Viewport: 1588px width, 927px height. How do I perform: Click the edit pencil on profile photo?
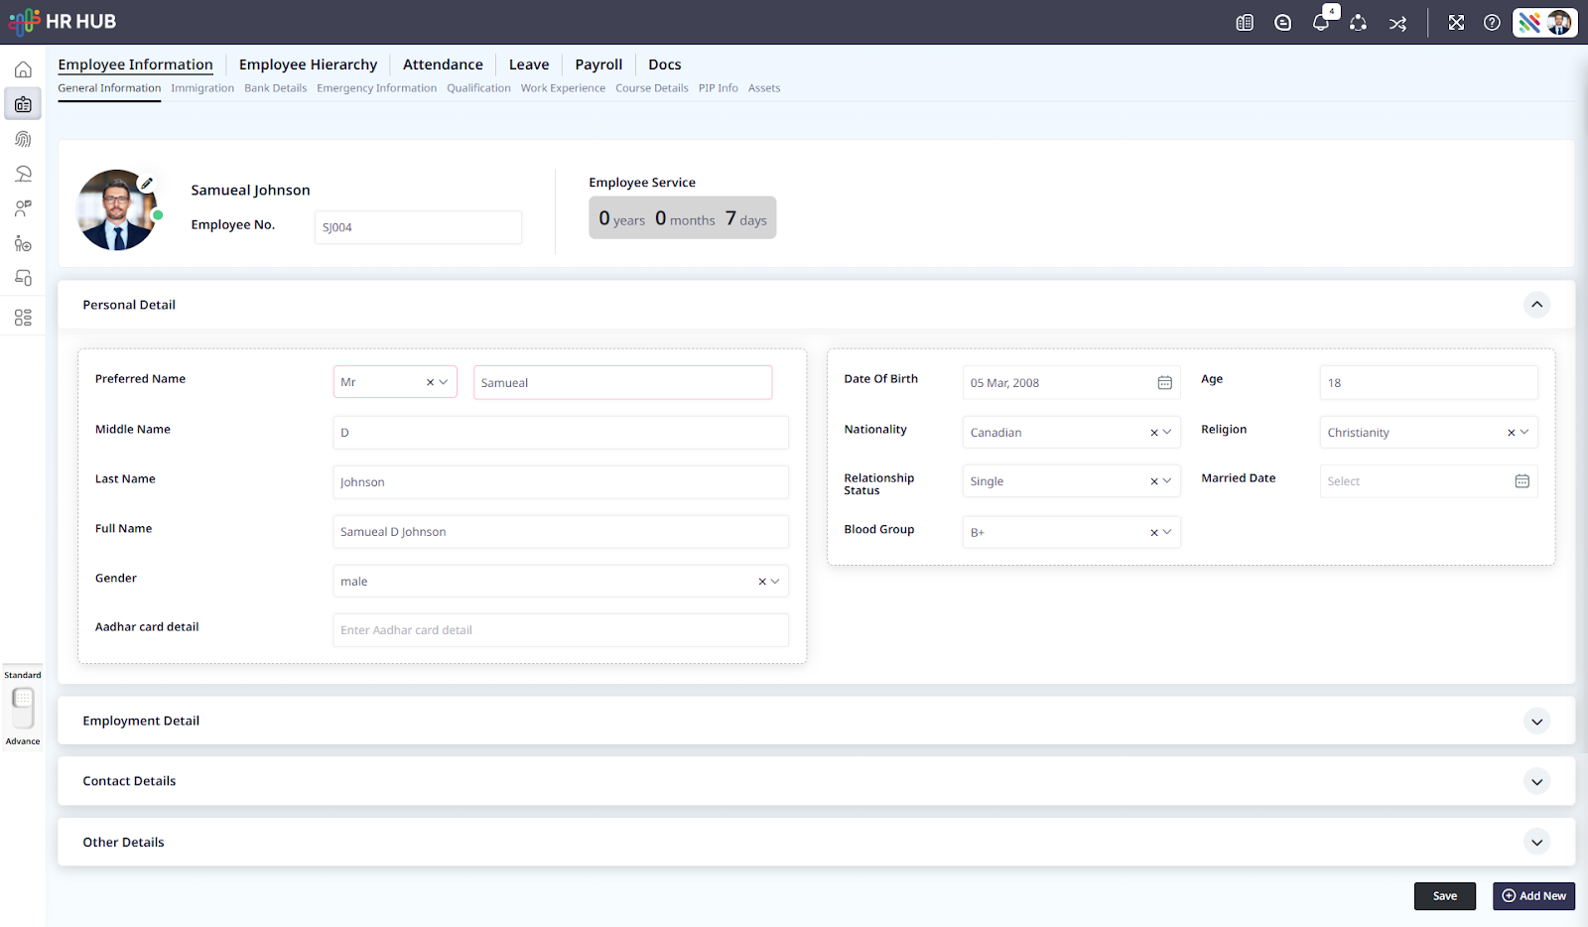pyautogui.click(x=147, y=184)
